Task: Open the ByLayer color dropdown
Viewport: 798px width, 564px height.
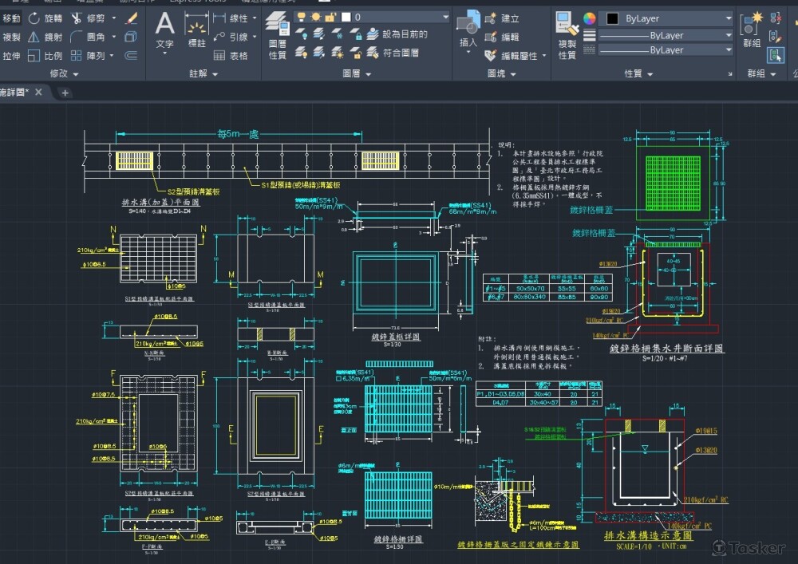Action: point(728,18)
